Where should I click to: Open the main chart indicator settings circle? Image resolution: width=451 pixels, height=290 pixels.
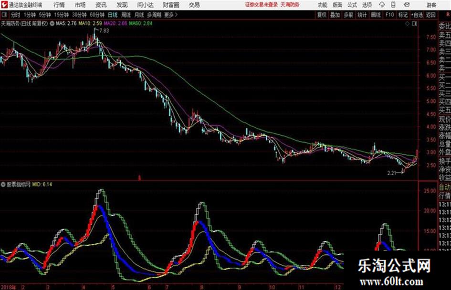(x=52, y=24)
